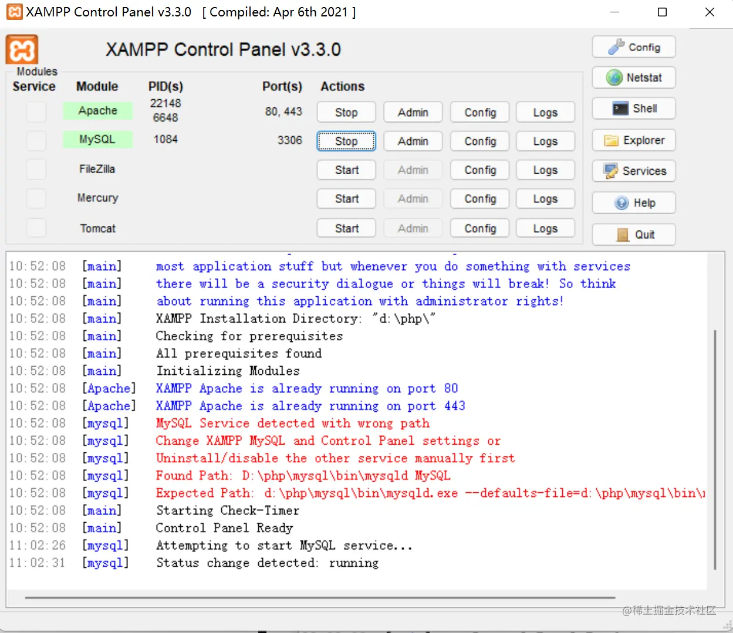Screen dimensions: 733x633
Task: Click MySQL port 3306
Action: pos(290,140)
